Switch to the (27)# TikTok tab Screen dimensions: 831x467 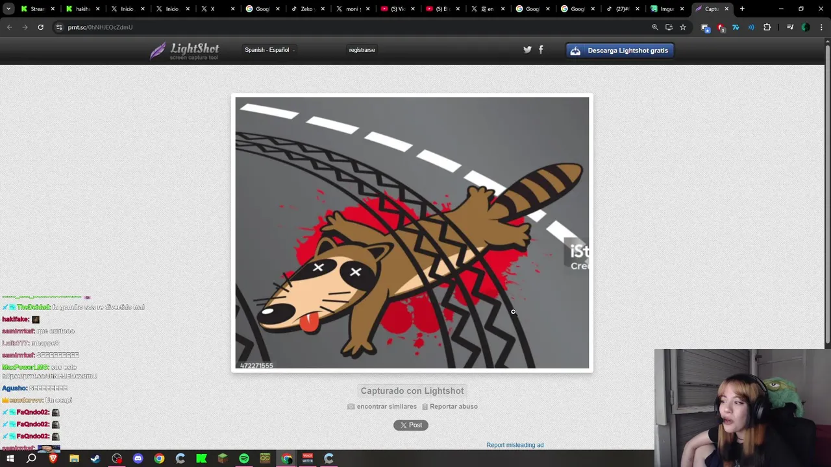coord(622,9)
